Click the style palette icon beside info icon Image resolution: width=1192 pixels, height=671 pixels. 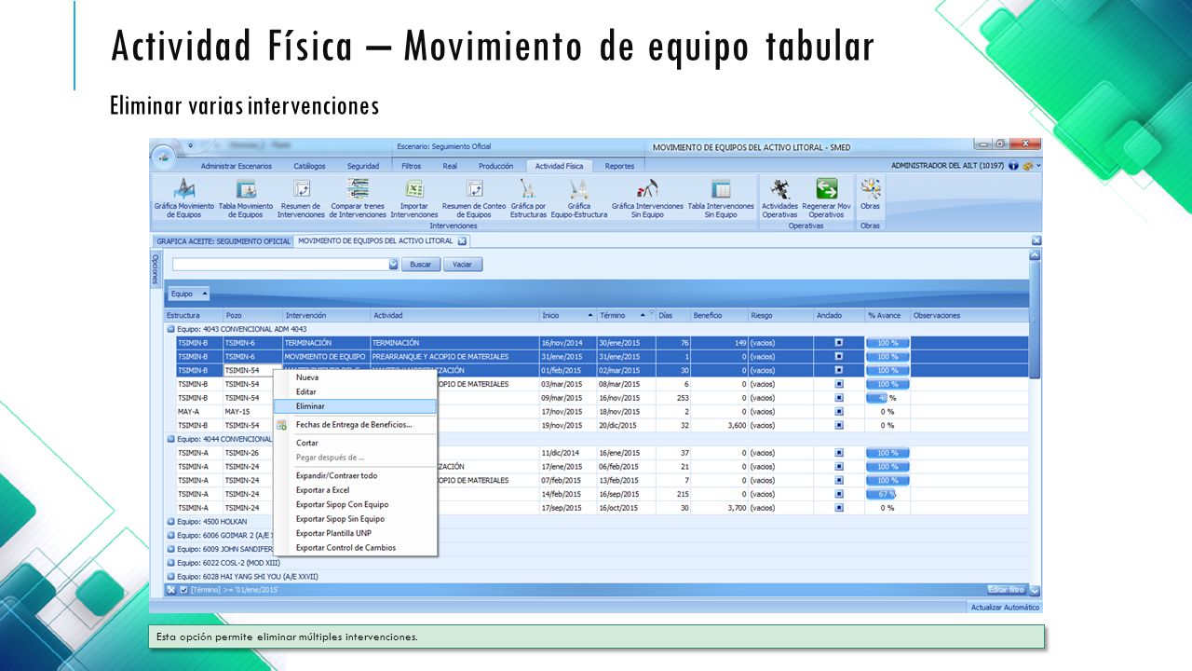coord(1027,166)
